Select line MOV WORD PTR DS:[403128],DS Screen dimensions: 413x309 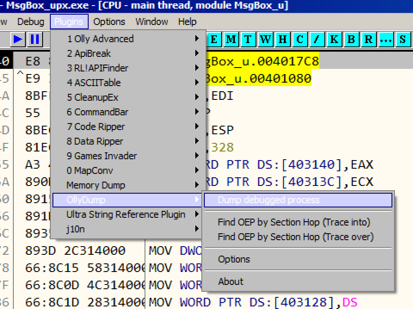(253, 302)
